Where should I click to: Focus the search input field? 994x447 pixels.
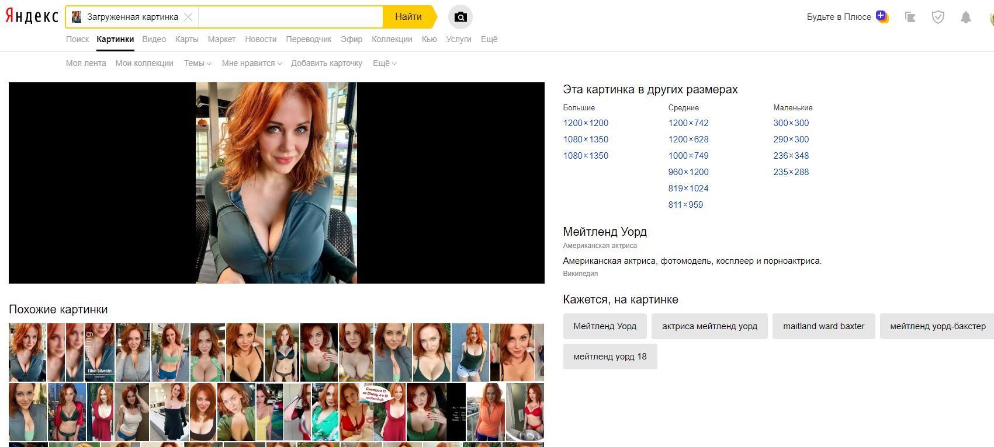[x=290, y=17]
